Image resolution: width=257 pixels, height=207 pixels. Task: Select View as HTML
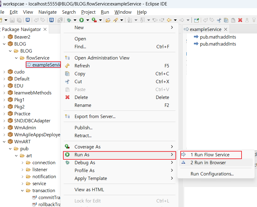(119, 189)
